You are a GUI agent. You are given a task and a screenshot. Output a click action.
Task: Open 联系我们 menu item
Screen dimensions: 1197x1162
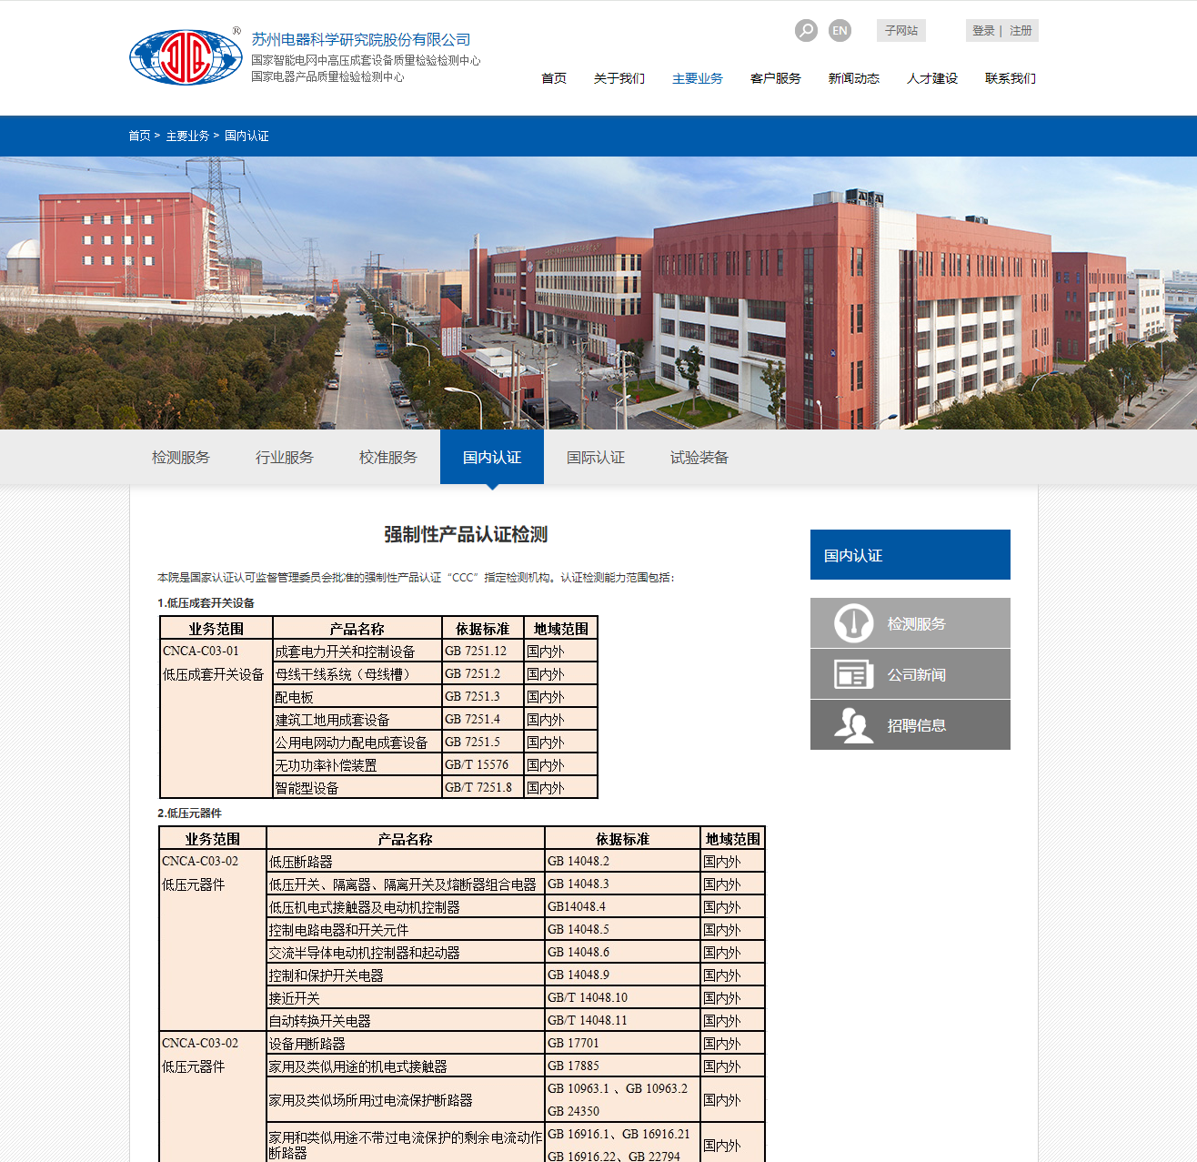pyautogui.click(x=1011, y=78)
